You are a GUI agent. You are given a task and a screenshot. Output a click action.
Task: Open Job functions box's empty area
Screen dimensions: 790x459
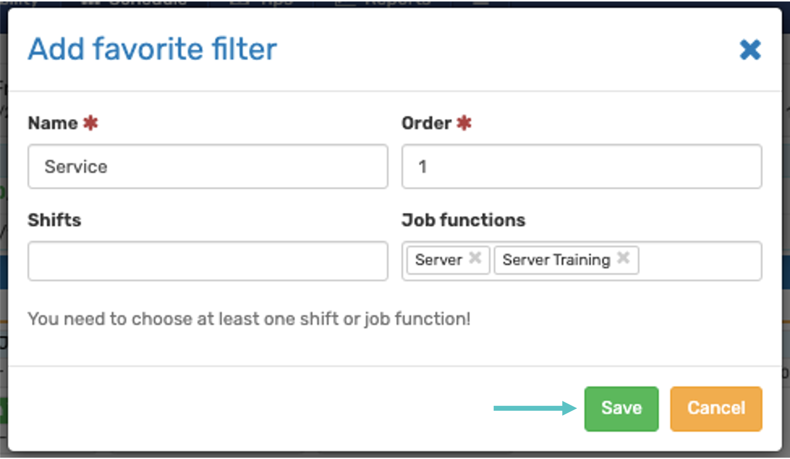700,261
